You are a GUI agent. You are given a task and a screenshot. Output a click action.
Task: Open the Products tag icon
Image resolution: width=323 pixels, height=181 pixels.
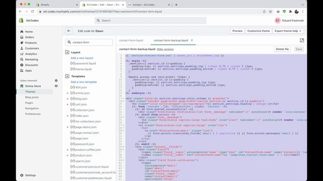pyautogui.click(x=22, y=43)
